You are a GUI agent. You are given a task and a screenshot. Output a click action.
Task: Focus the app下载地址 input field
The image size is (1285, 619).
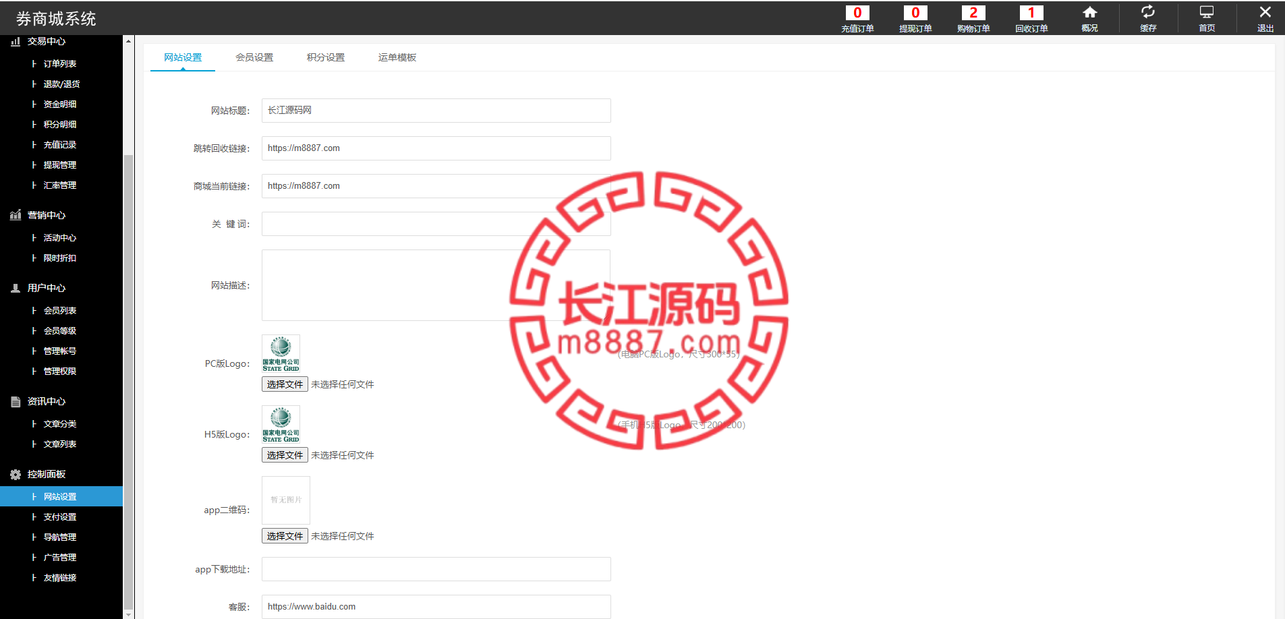coord(436,569)
